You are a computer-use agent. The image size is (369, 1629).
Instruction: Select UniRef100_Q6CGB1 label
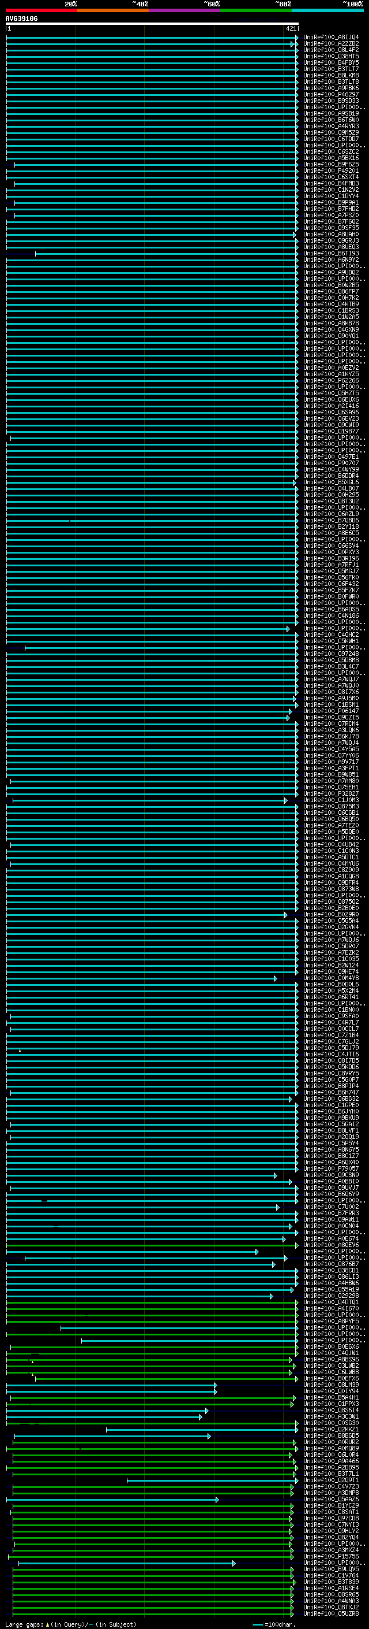point(331,812)
